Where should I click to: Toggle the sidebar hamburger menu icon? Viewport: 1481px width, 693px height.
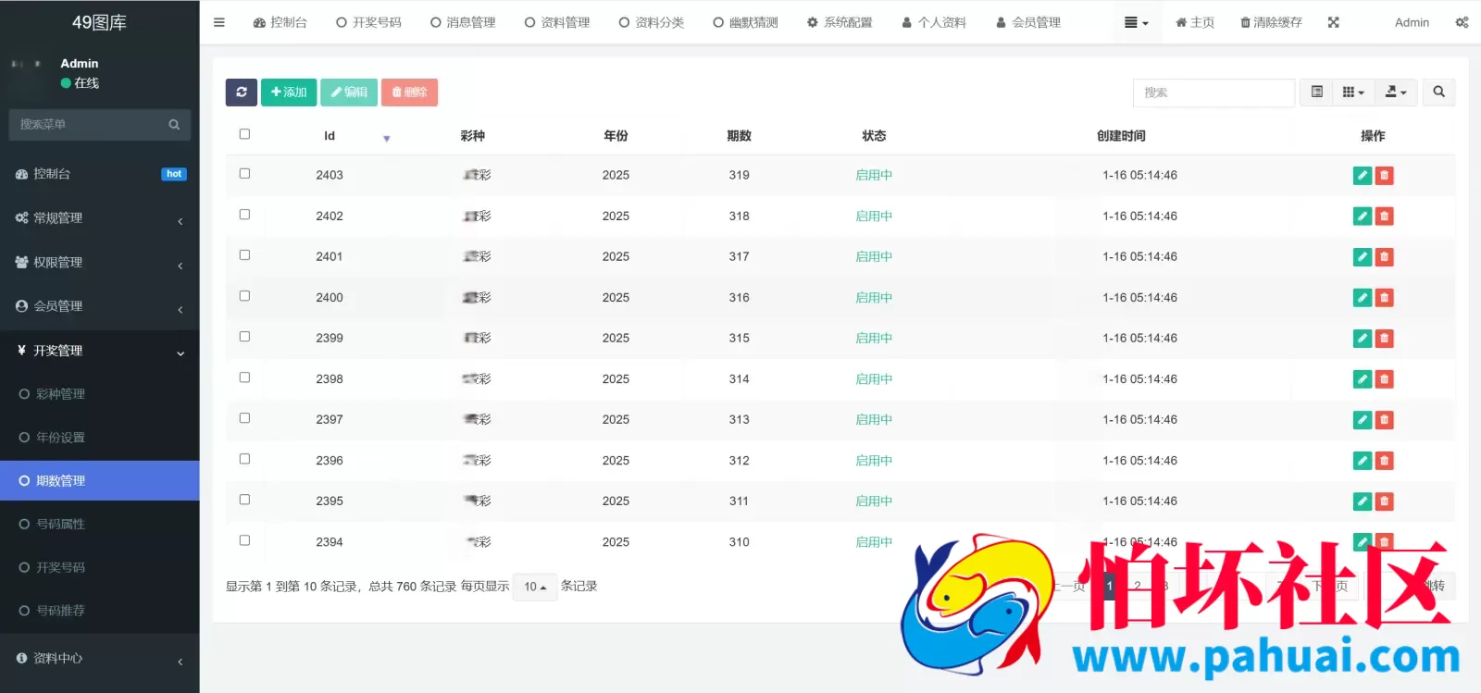click(x=219, y=22)
